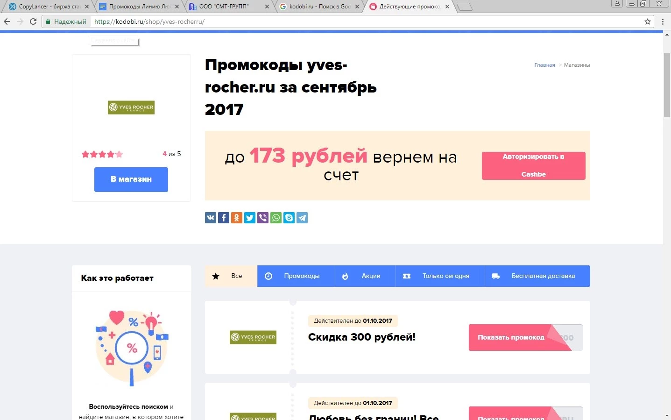Share via the Twitter icon
This screenshot has height=420, width=671.
[250, 218]
